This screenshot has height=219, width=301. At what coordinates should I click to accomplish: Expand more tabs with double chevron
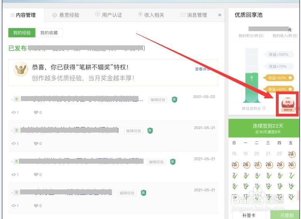(x=220, y=15)
